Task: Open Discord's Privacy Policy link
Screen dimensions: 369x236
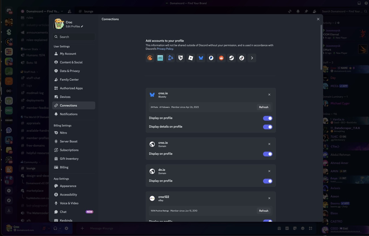Action: [x=165, y=49]
